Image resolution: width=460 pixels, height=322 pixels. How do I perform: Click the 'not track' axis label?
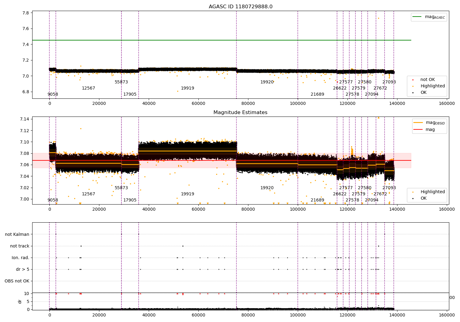tap(20, 246)
